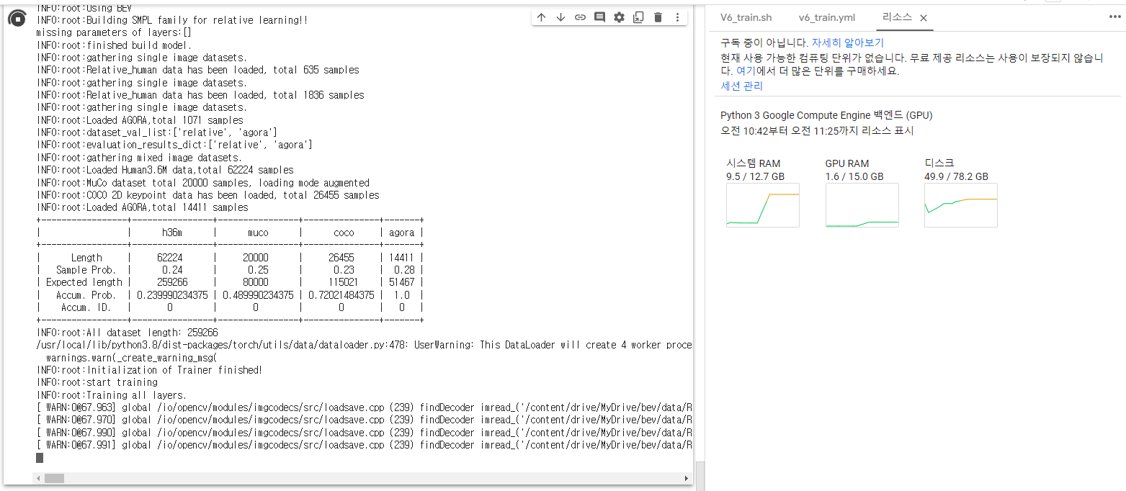
Task: Open 세션 관리 session management
Action: 739,86
